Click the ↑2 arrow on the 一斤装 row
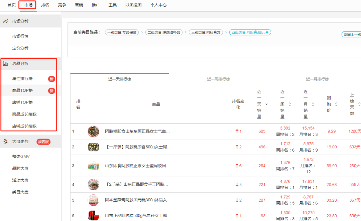Viewport: 361px width, 221px height. pos(238,147)
